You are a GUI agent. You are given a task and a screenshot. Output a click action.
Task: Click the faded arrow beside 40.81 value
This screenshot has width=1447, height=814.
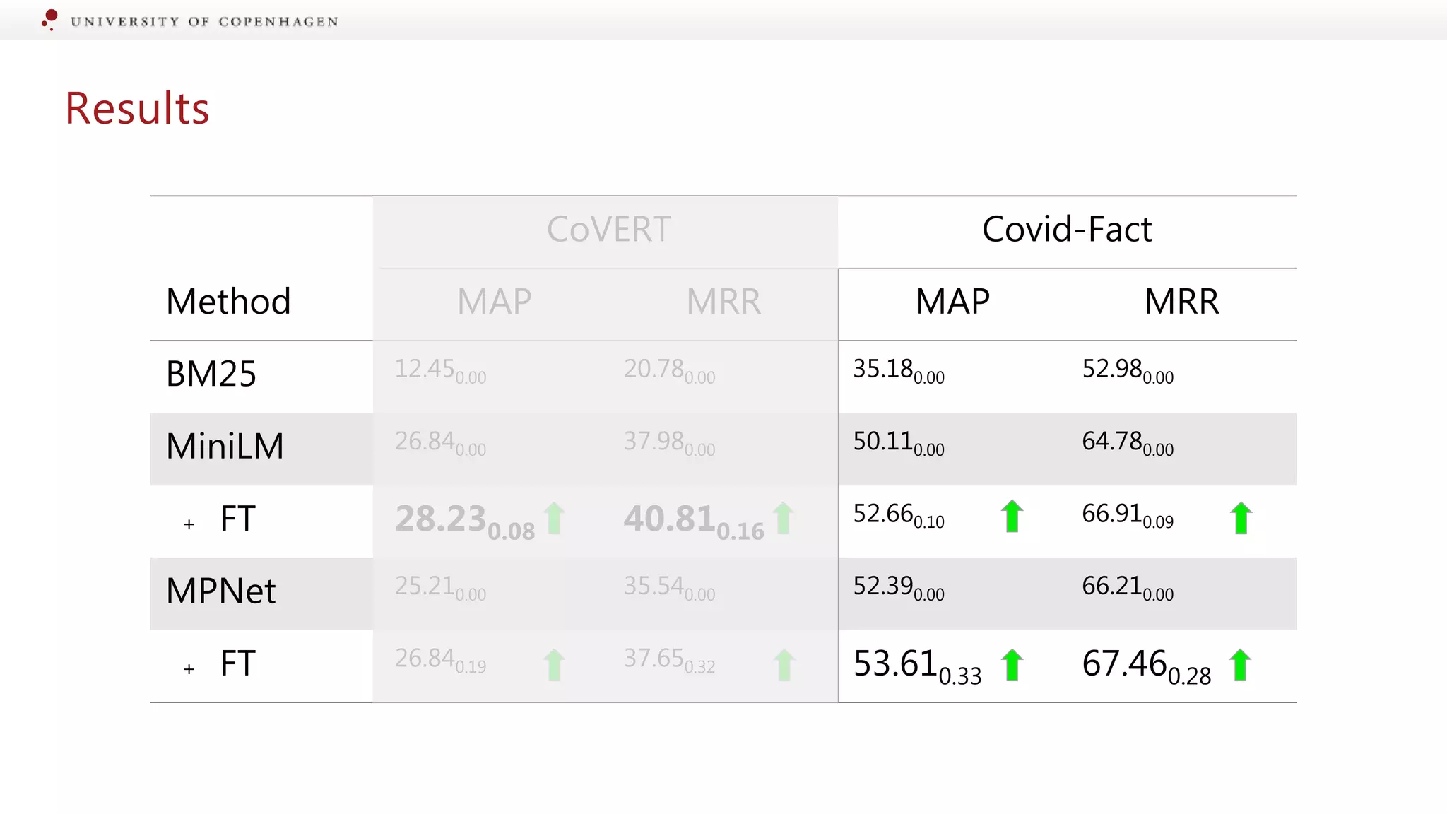point(783,518)
